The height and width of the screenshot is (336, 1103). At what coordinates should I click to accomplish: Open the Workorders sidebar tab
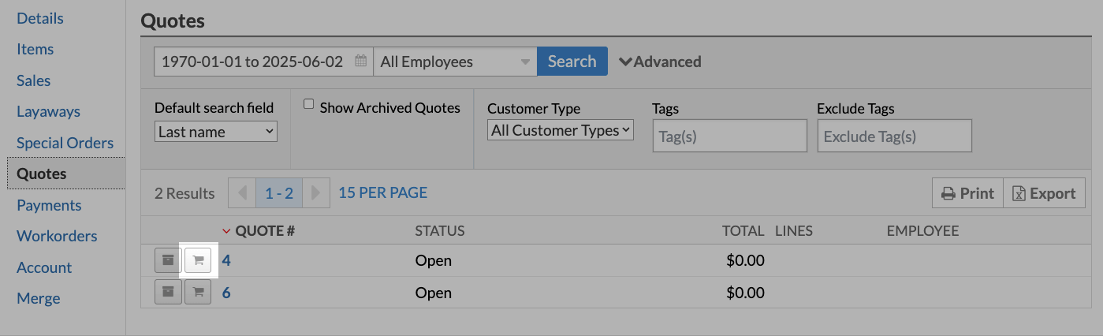pyautogui.click(x=57, y=236)
